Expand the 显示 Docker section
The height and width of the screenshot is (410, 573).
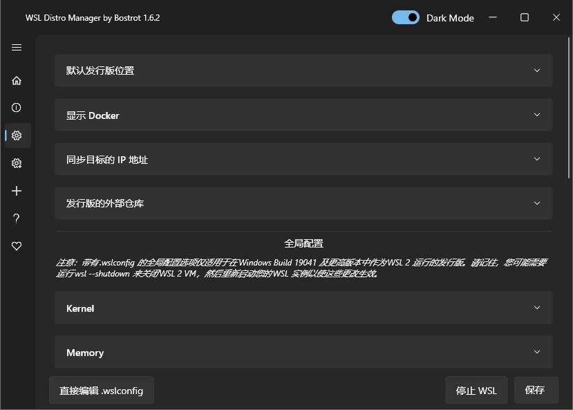(x=303, y=115)
